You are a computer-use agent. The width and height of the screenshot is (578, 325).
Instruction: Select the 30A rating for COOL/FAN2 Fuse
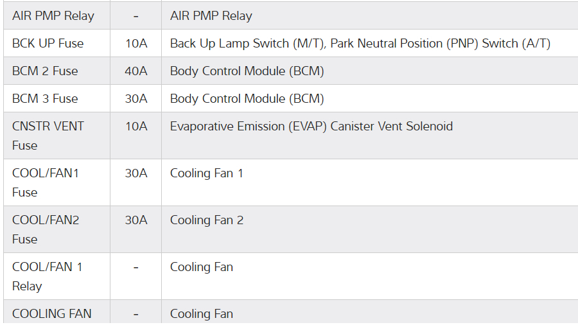click(136, 220)
